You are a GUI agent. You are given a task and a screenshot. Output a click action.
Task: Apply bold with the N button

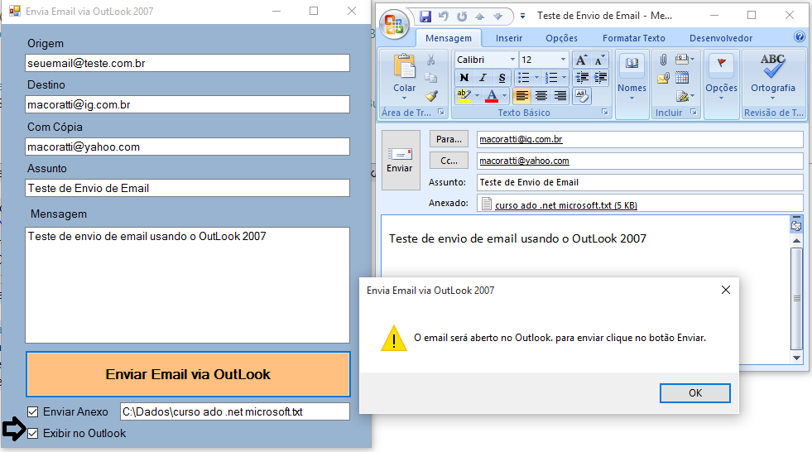464,78
